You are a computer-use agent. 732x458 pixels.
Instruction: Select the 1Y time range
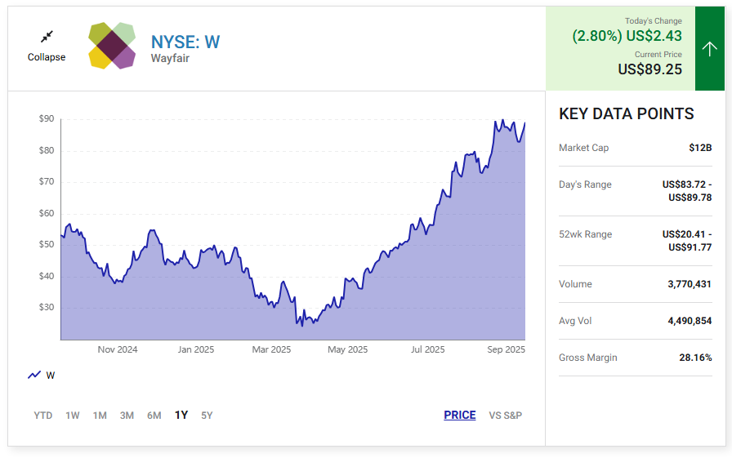pyautogui.click(x=181, y=415)
